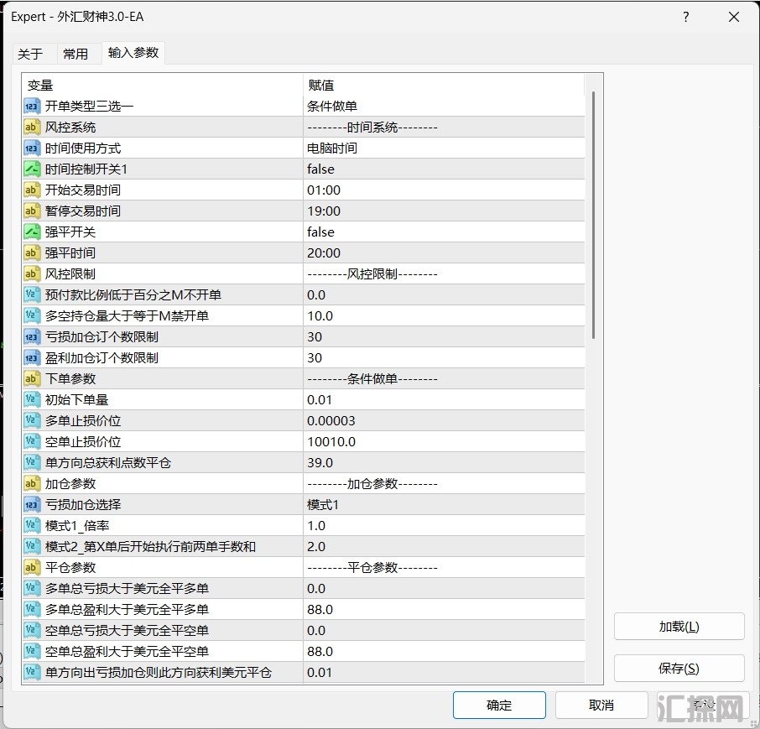
Task: Click the 保存(S) button
Action: [x=679, y=669]
